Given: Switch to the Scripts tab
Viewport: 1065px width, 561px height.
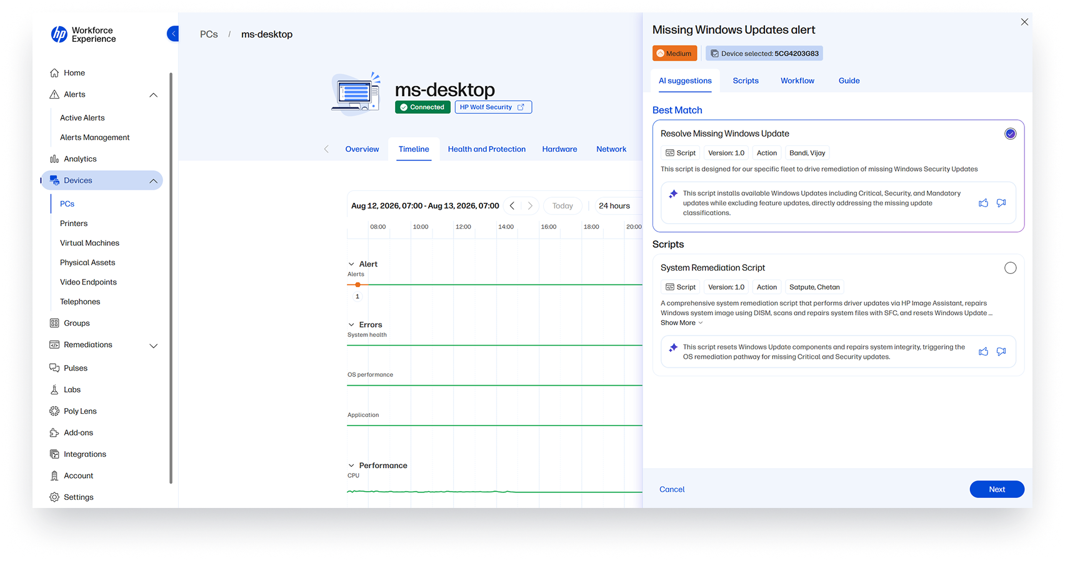Looking at the screenshot, I should (x=746, y=80).
